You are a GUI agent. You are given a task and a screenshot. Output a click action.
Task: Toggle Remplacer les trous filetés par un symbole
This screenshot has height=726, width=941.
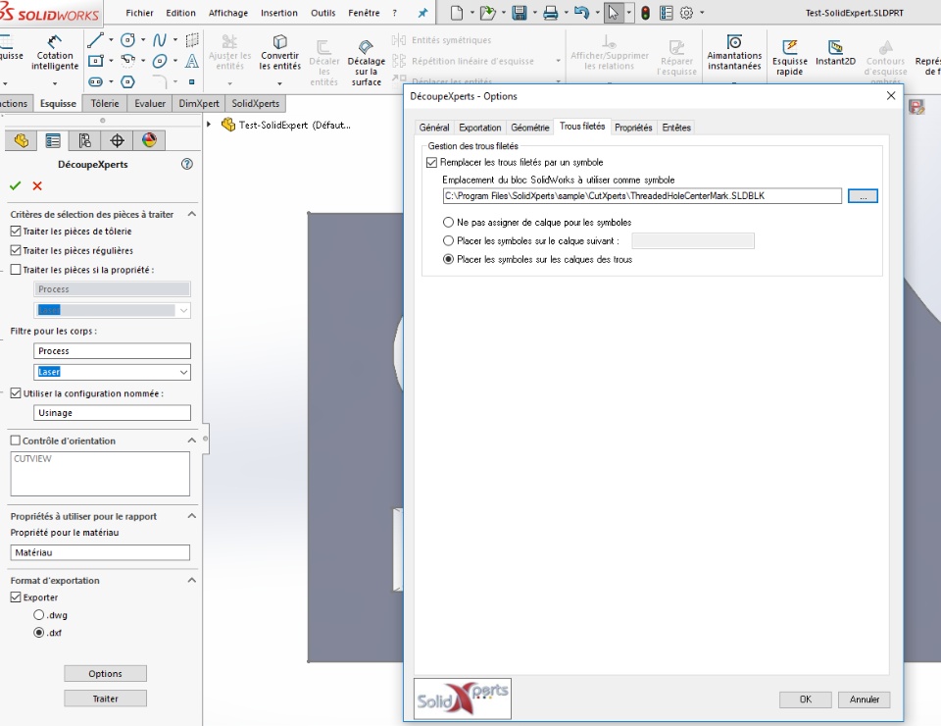click(x=431, y=162)
